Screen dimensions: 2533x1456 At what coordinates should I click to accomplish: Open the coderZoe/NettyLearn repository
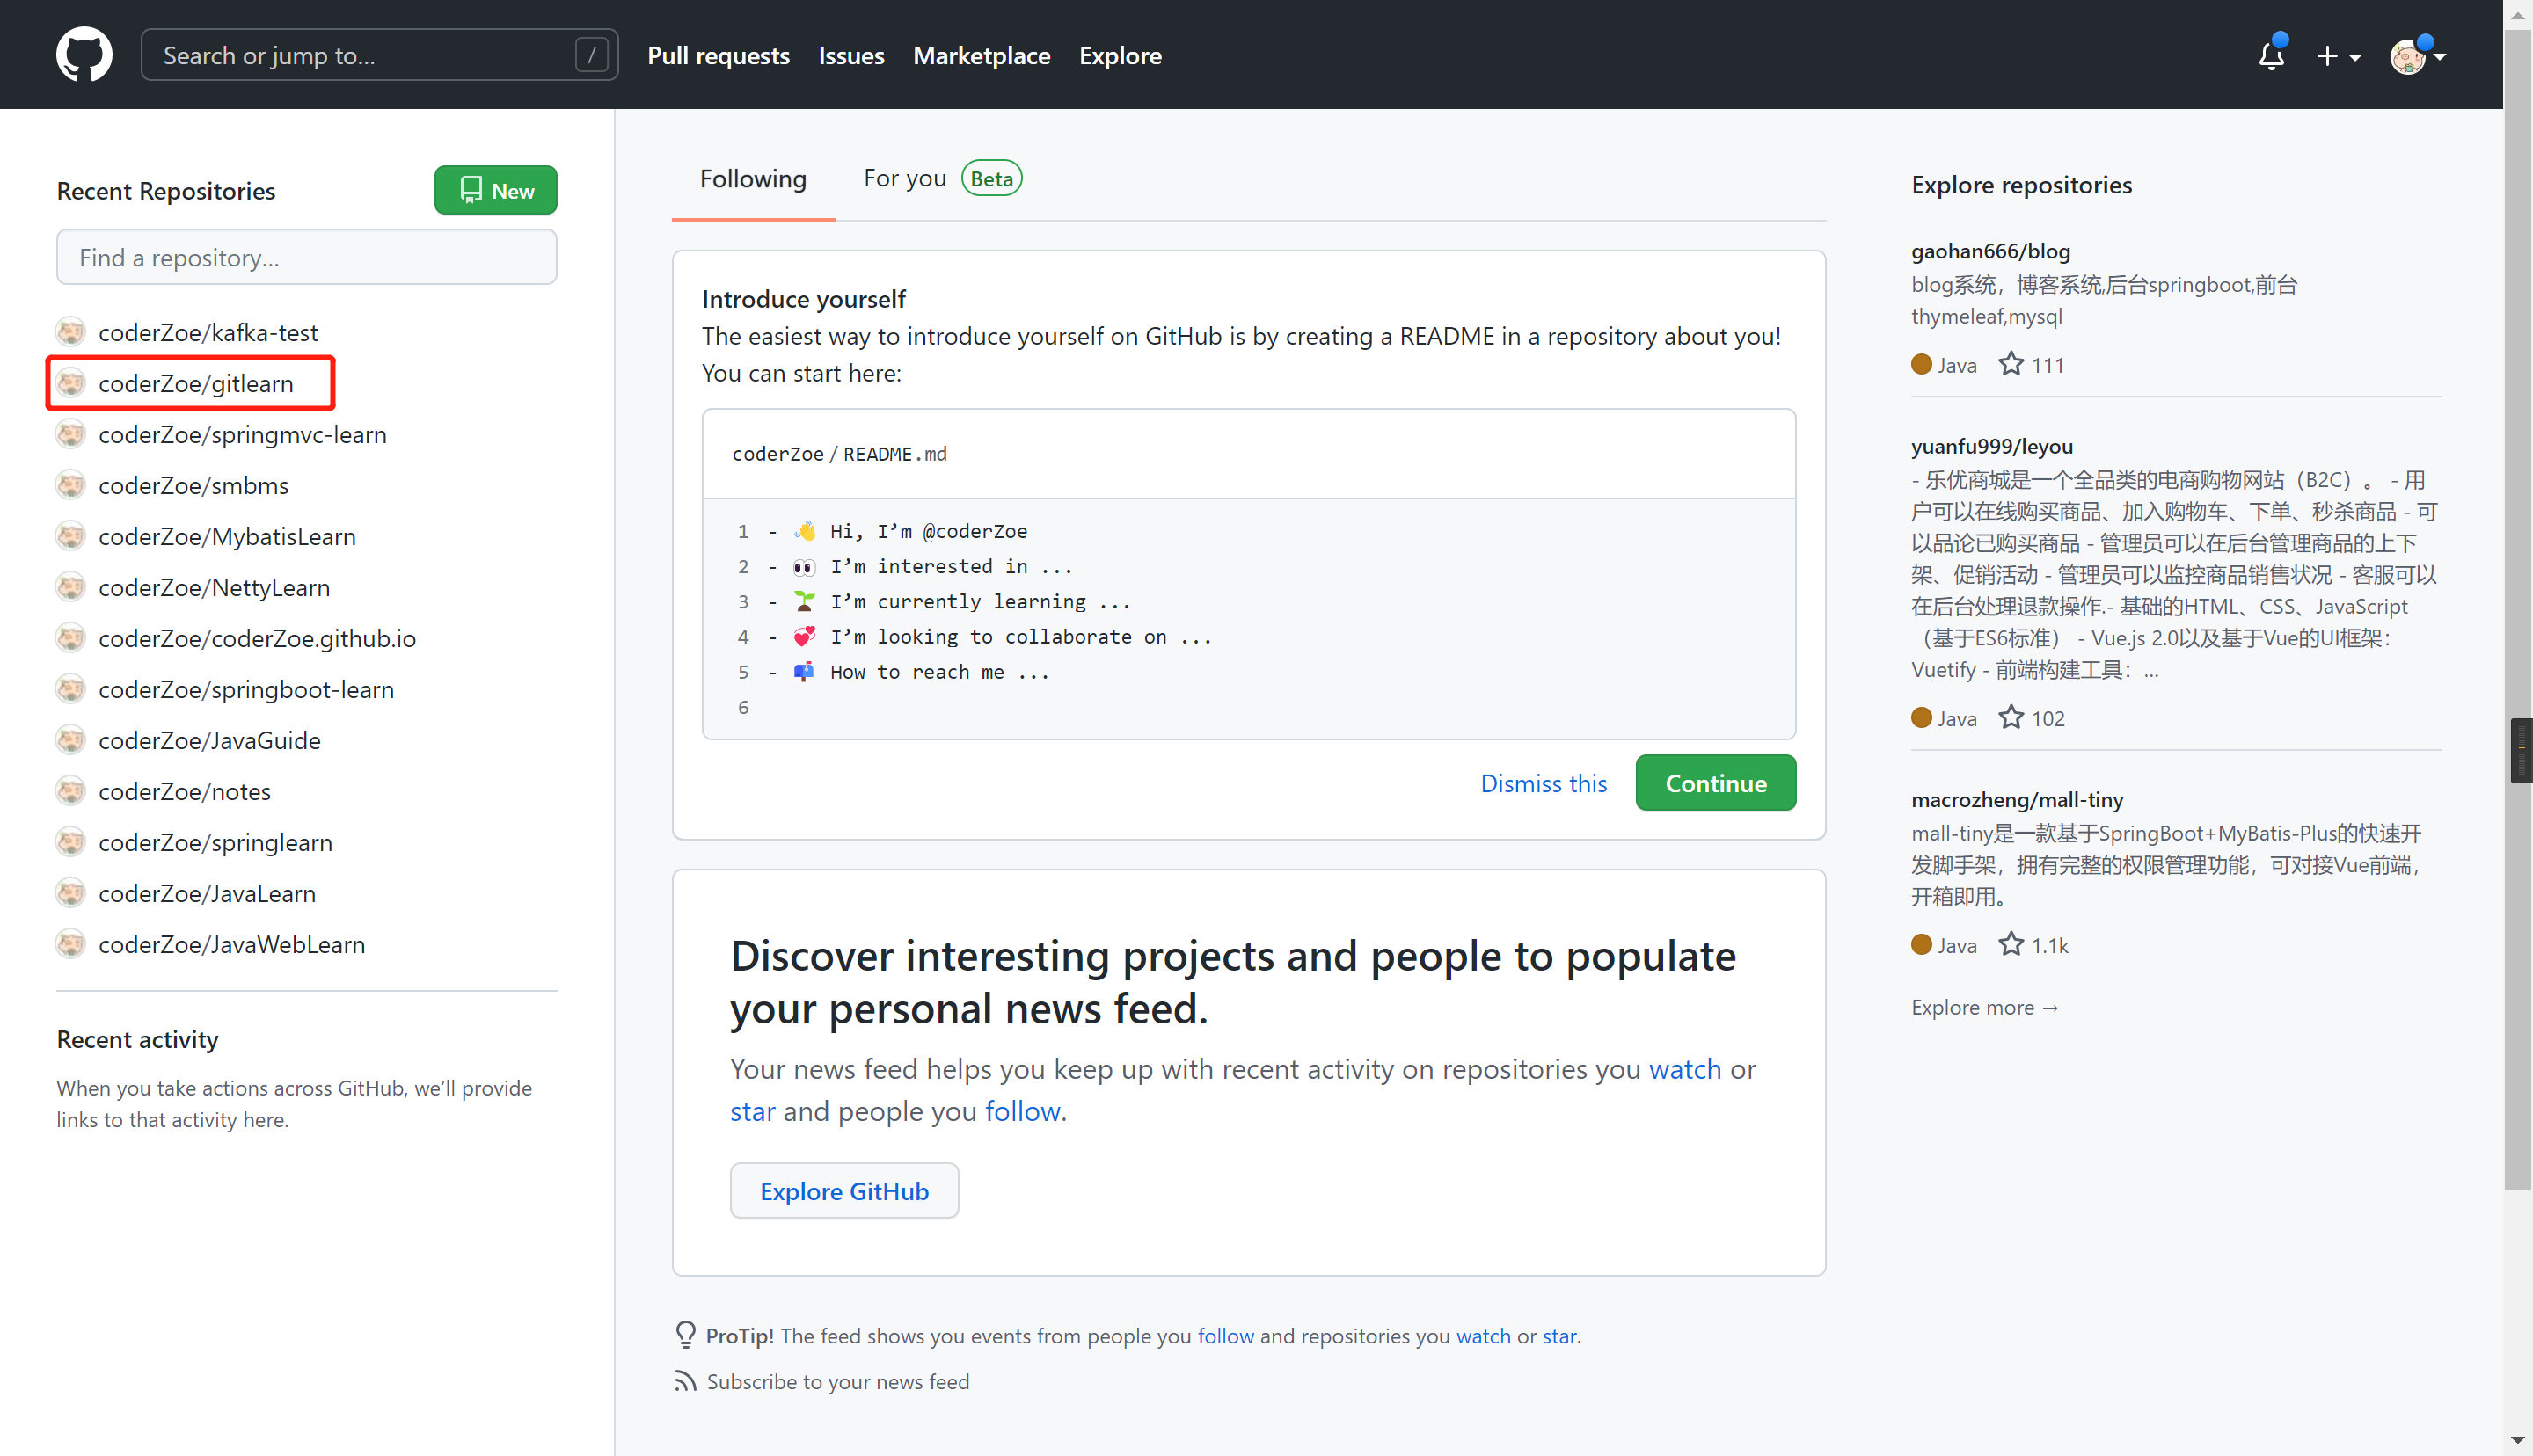click(214, 587)
